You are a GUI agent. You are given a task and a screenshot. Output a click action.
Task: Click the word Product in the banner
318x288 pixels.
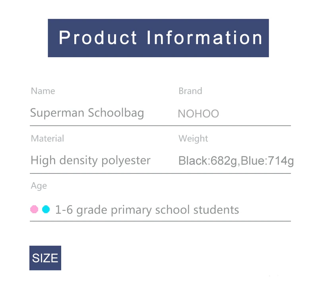(x=98, y=37)
